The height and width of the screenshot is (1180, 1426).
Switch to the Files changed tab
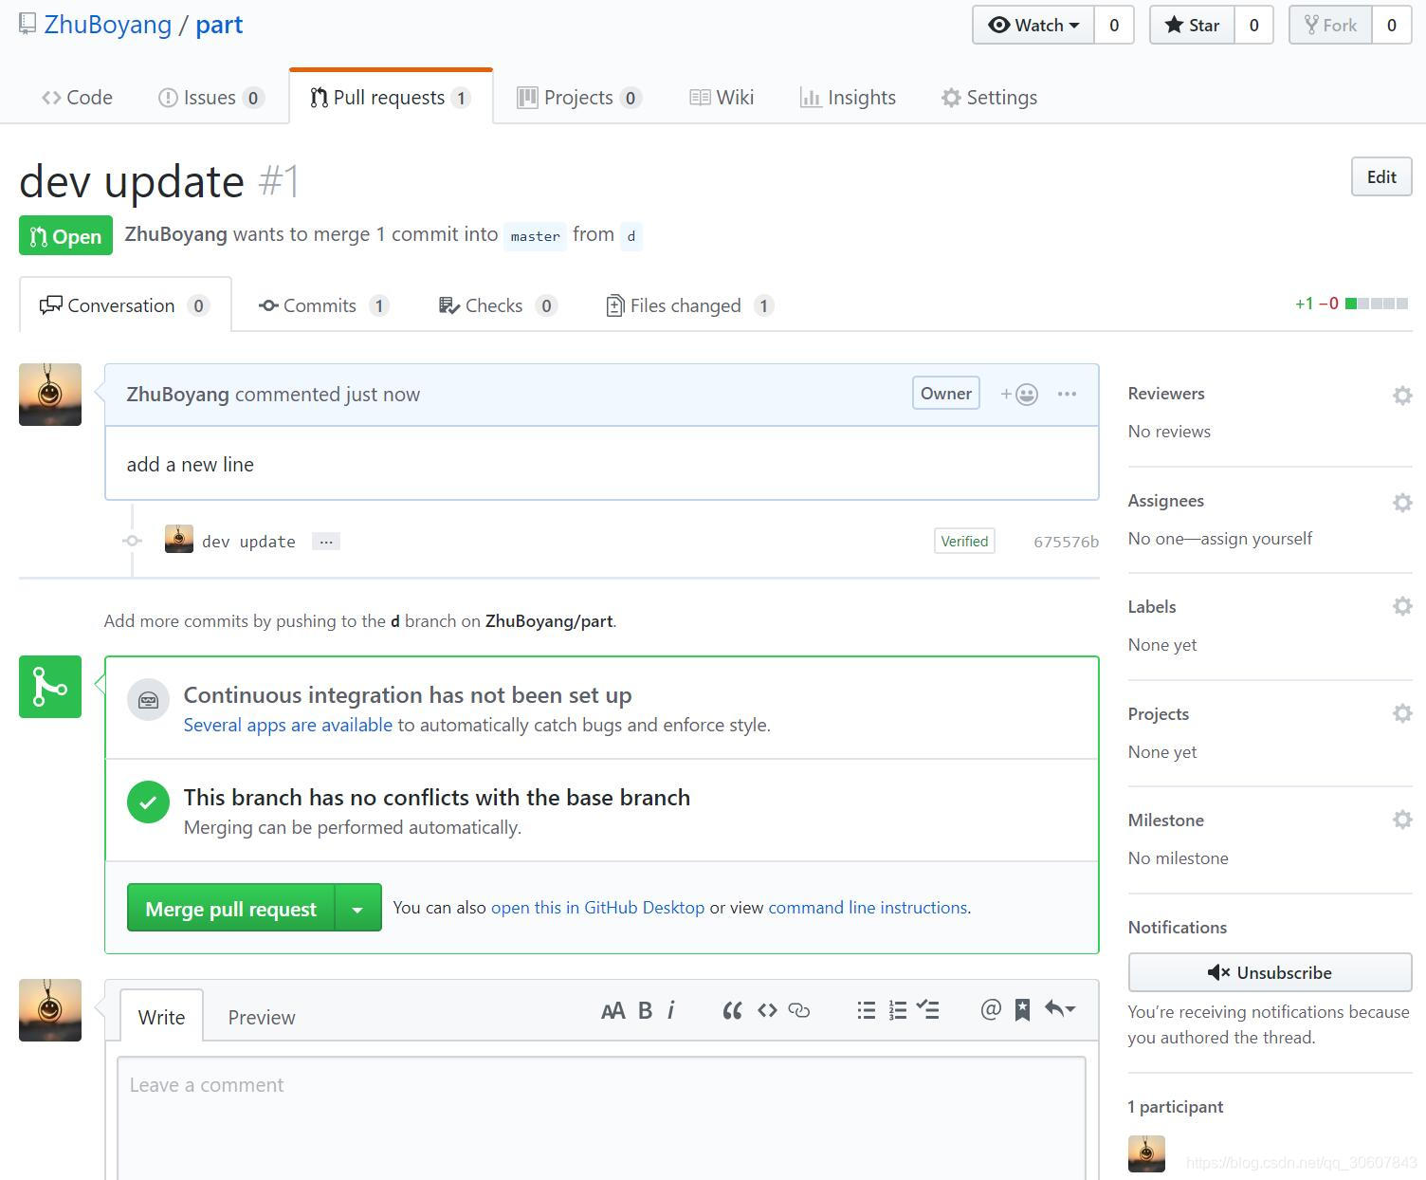(690, 305)
